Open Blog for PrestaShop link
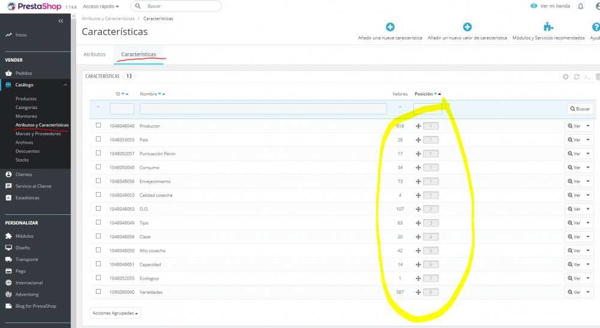Screen dimensions: 600x328 36,306
